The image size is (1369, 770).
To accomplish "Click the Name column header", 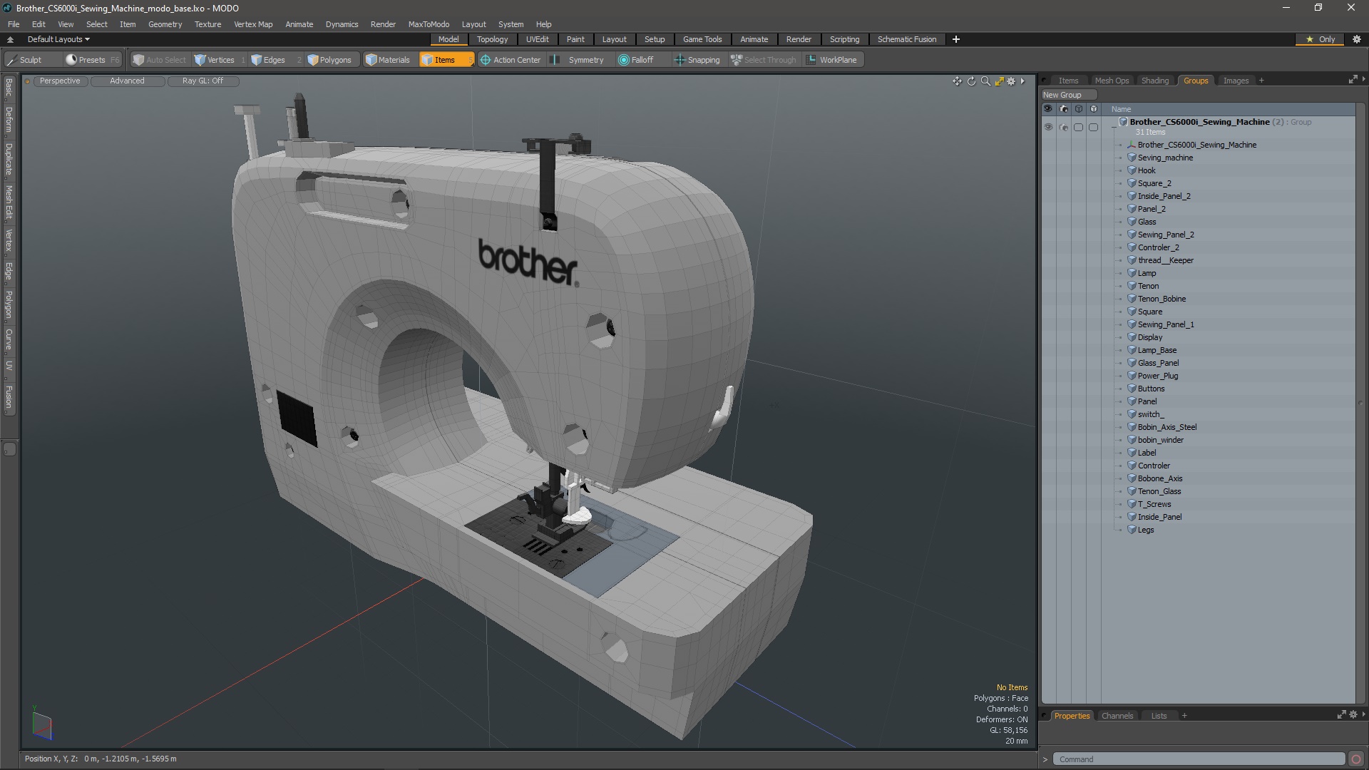I will (x=1121, y=109).
